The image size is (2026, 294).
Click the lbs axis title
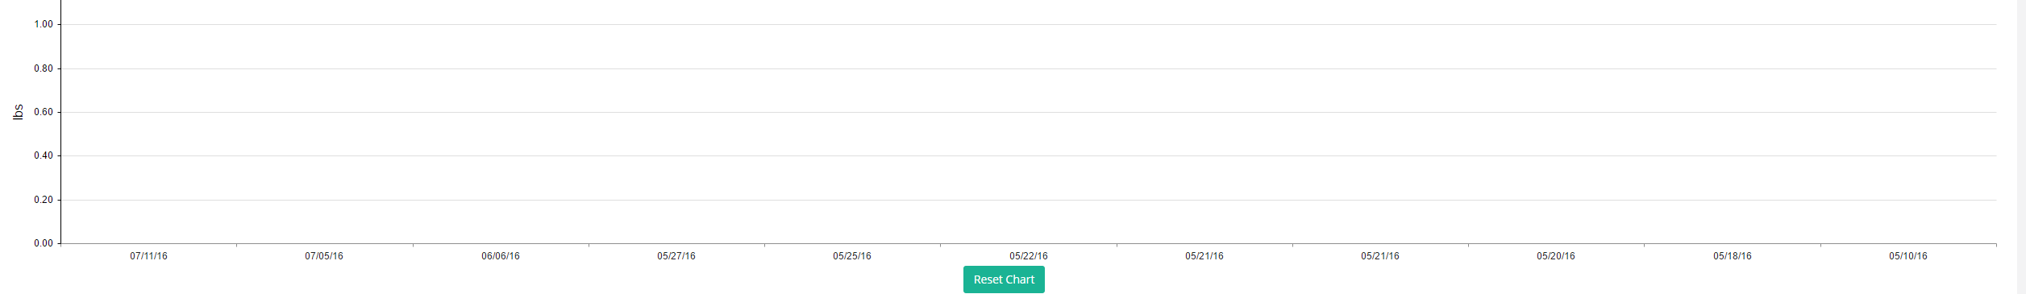18,112
